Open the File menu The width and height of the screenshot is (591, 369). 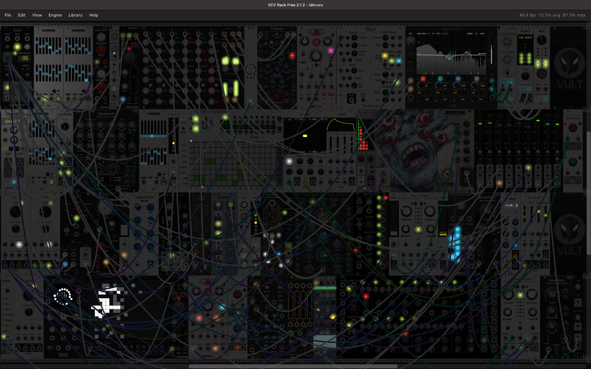[8, 15]
